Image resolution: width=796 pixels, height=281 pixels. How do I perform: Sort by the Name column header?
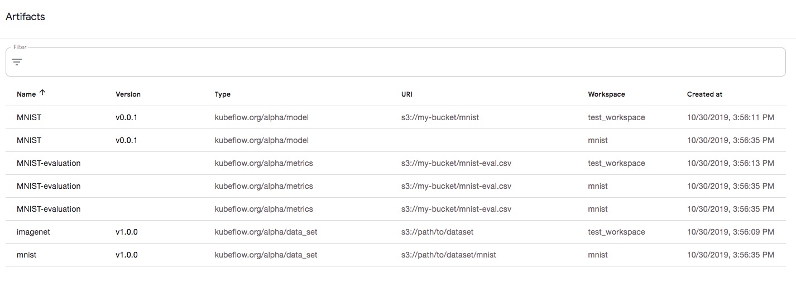point(26,94)
